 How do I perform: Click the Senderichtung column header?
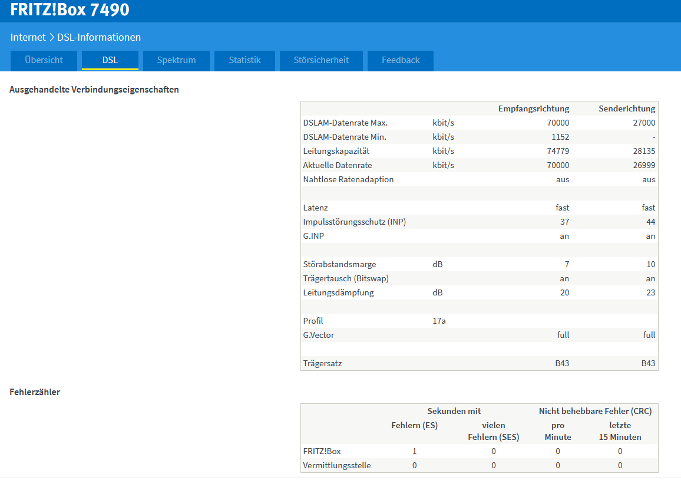627,109
